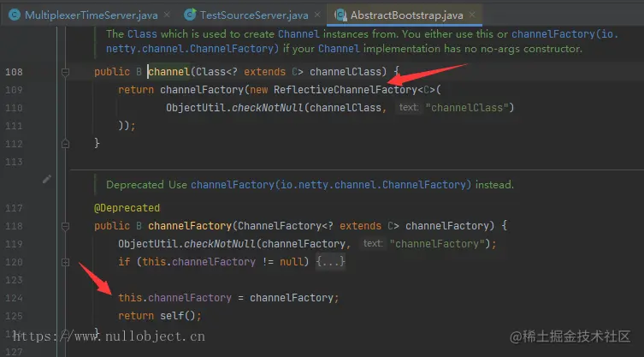Open the Channel link after 'create' in doc
This screenshot has height=357, width=644.
298,33
